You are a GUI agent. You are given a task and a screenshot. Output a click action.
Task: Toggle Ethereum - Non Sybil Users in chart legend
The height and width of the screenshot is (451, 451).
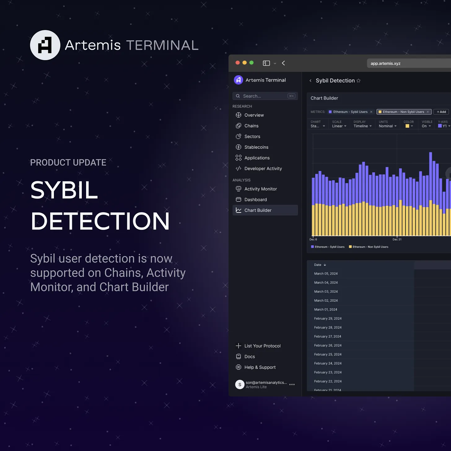(x=369, y=247)
